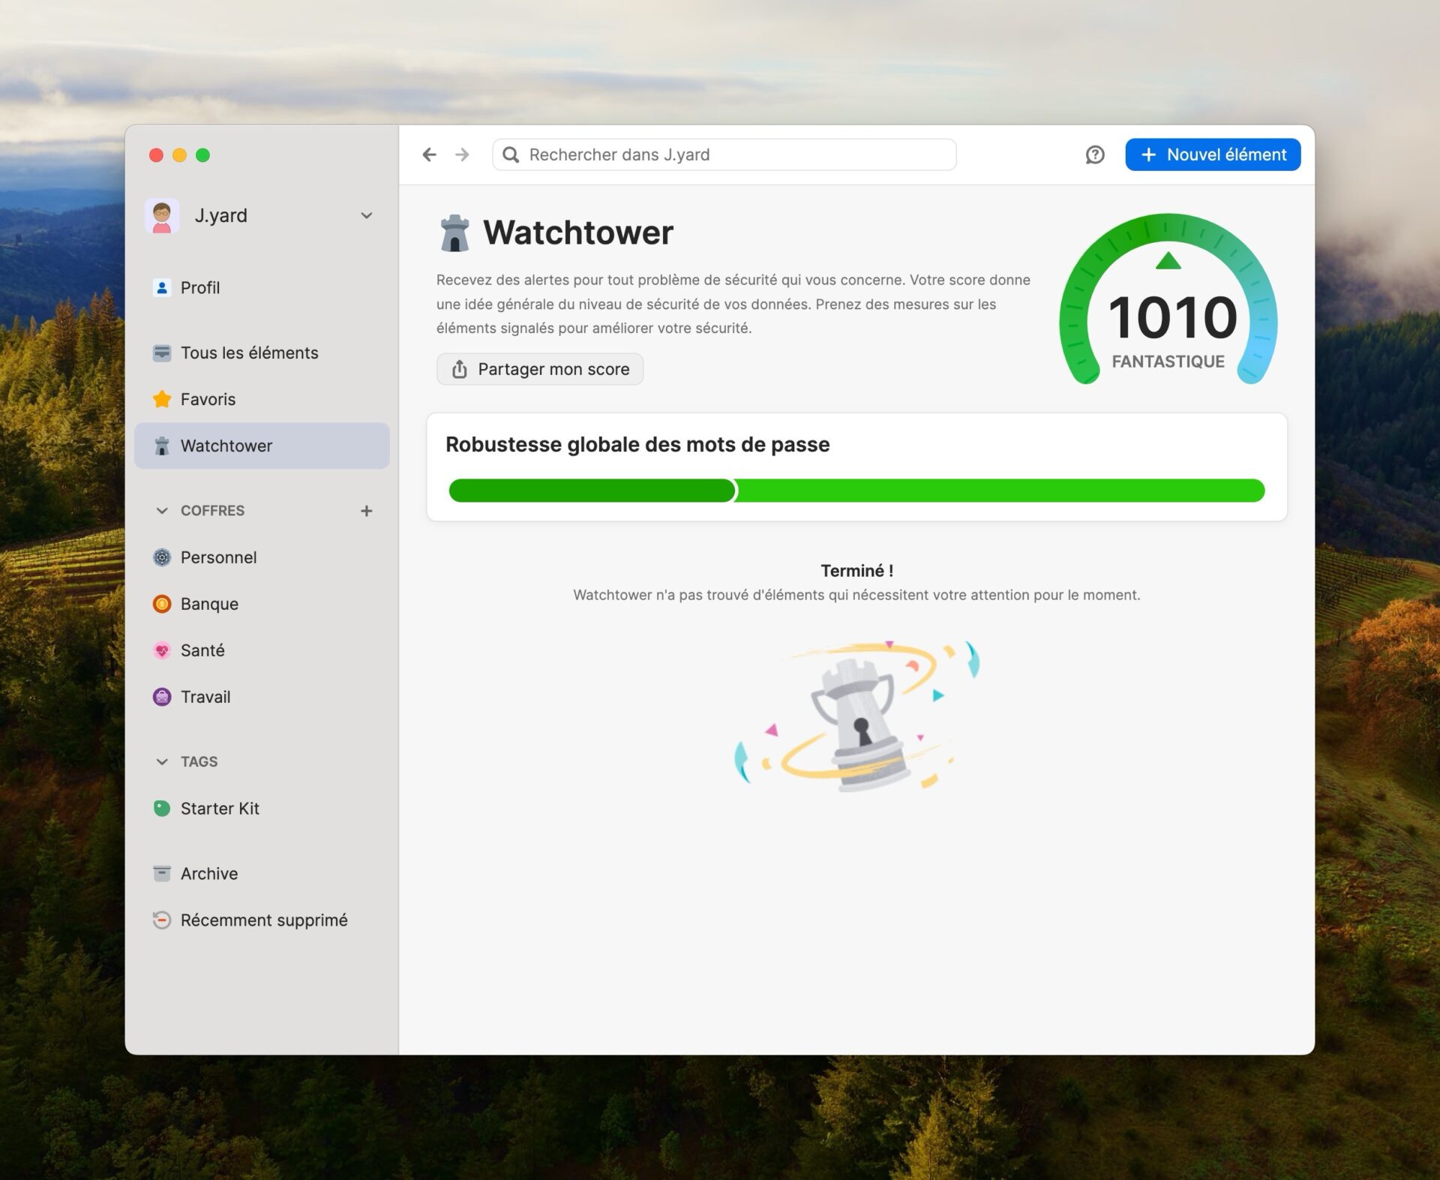
Task: Click the back navigation arrow
Action: pyautogui.click(x=429, y=155)
